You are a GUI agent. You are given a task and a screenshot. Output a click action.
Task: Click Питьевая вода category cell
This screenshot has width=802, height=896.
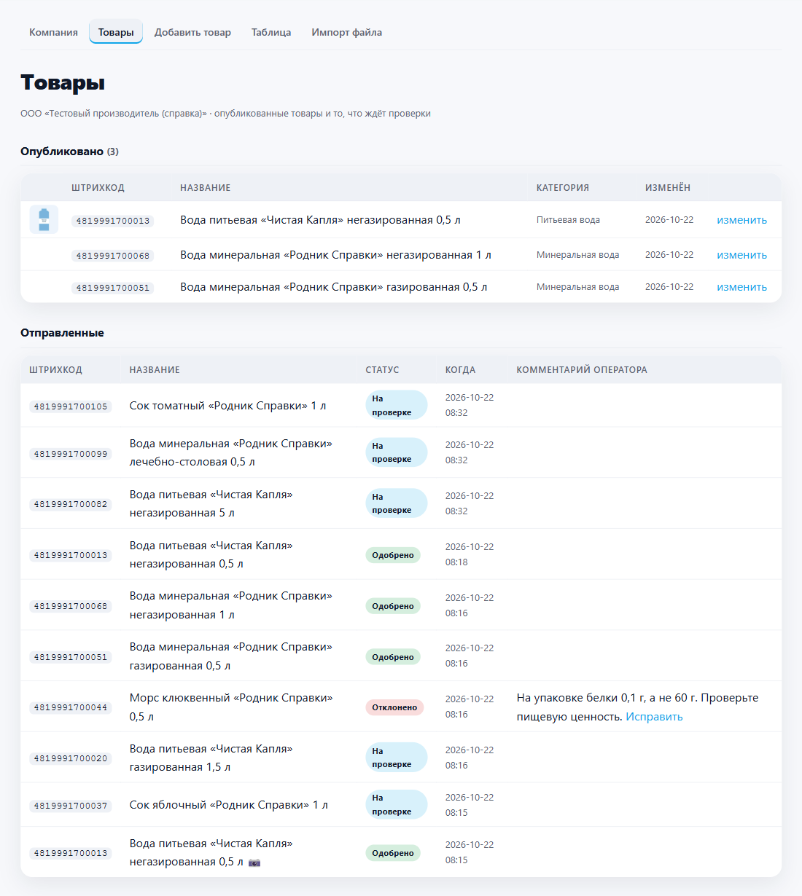pos(568,220)
